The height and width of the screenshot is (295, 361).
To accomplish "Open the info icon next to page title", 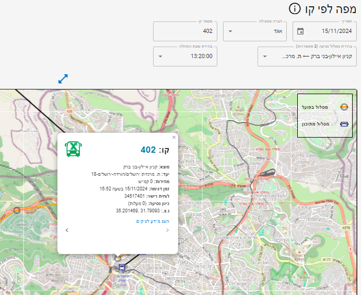I will (x=295, y=9).
